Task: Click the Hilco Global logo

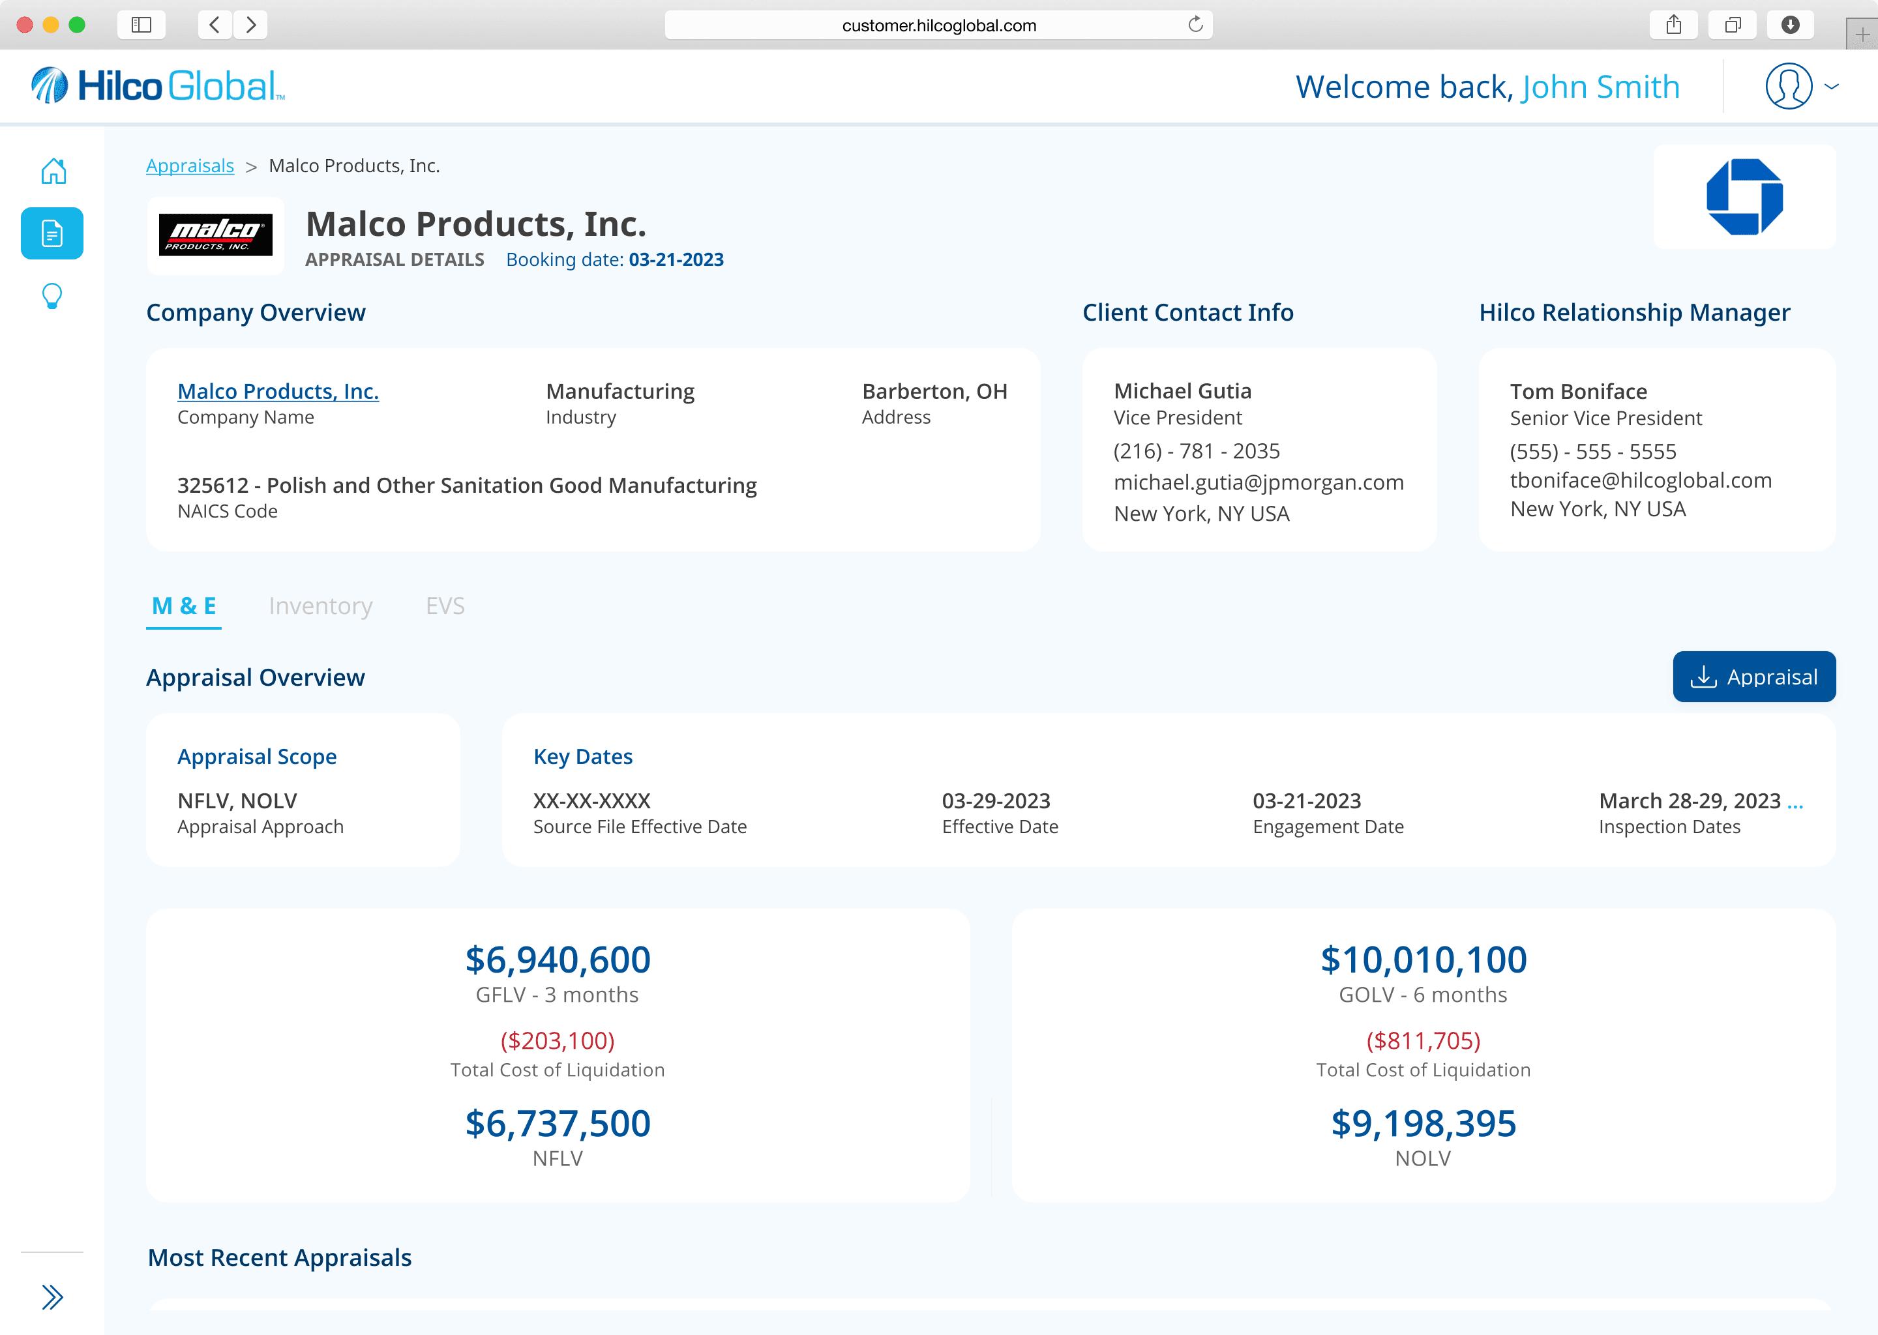Action: coord(158,85)
